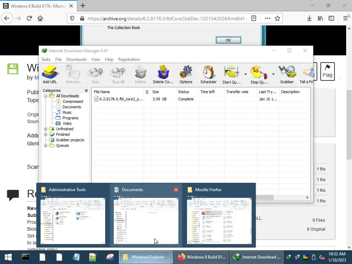Image resolution: width=352 pixels, height=264 pixels.
Task: Click the Firefox back arrow
Action: point(7,18)
